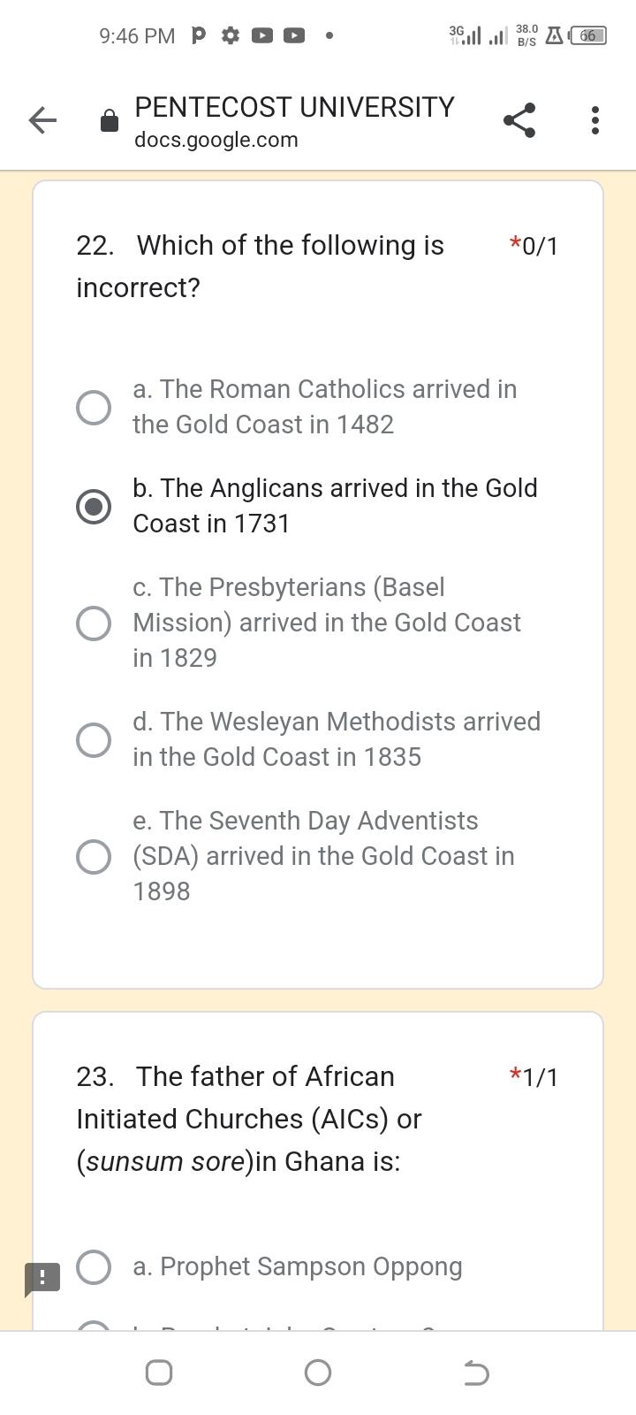The height and width of the screenshot is (1415, 636).
Task: Select a. Prophet Sampson Oppong radio button
Action: point(94,1266)
